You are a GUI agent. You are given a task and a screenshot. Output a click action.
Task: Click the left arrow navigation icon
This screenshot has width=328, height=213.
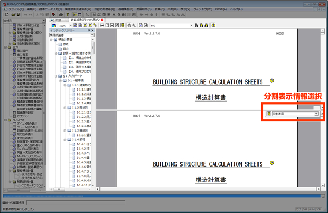(142, 14)
